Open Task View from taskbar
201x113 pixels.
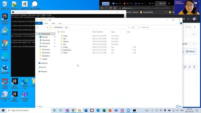coord(61,110)
